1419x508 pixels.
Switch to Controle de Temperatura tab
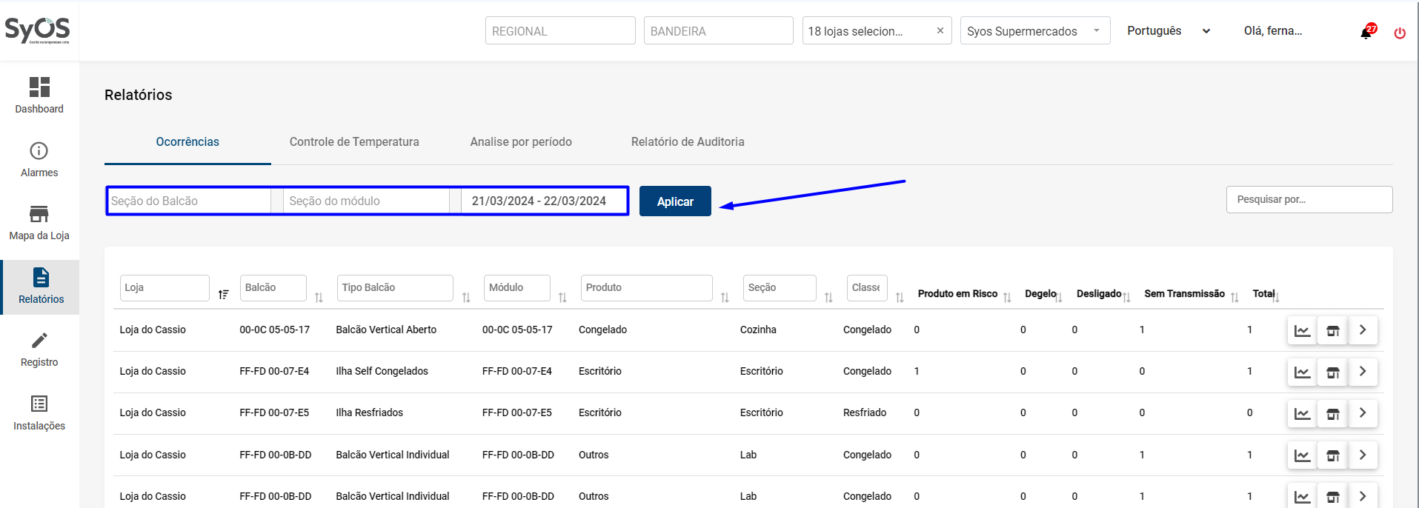(354, 141)
